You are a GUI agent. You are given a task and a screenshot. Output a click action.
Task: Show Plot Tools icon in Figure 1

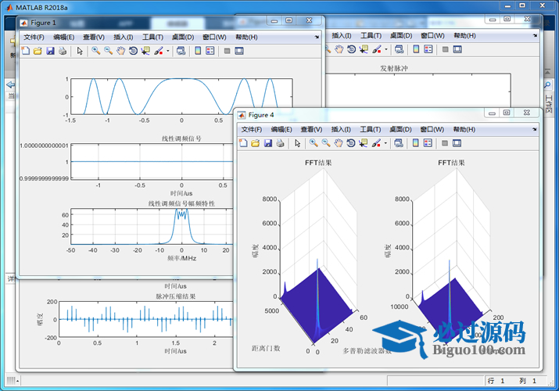click(239, 51)
